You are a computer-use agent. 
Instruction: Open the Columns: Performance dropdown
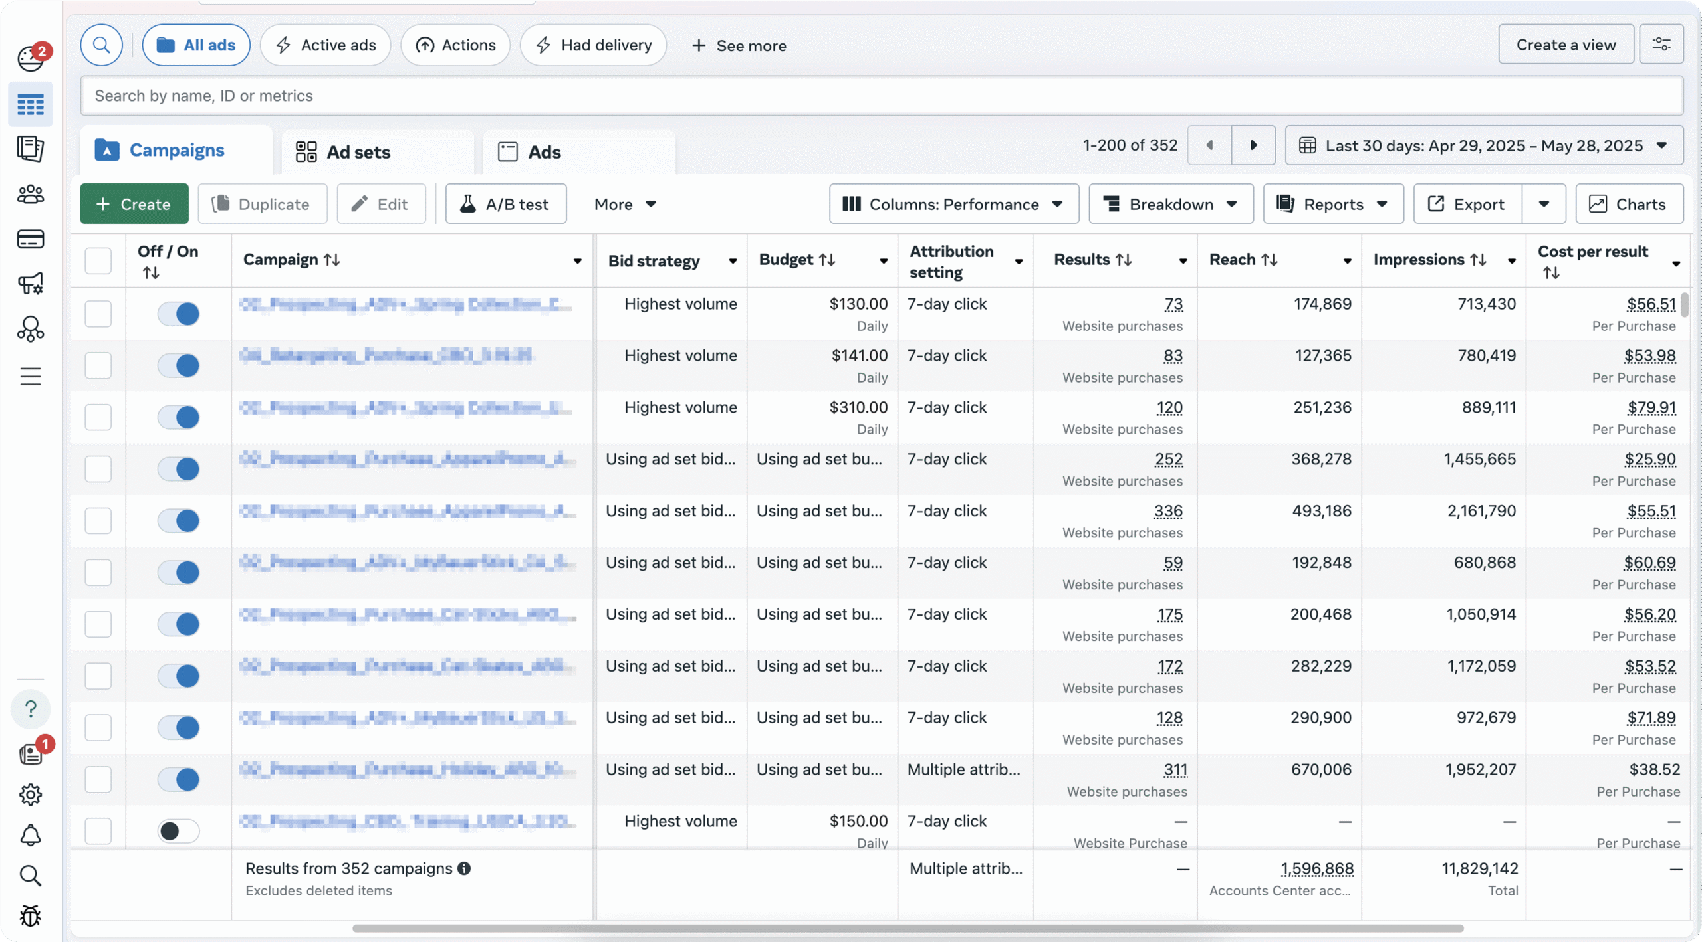click(953, 204)
